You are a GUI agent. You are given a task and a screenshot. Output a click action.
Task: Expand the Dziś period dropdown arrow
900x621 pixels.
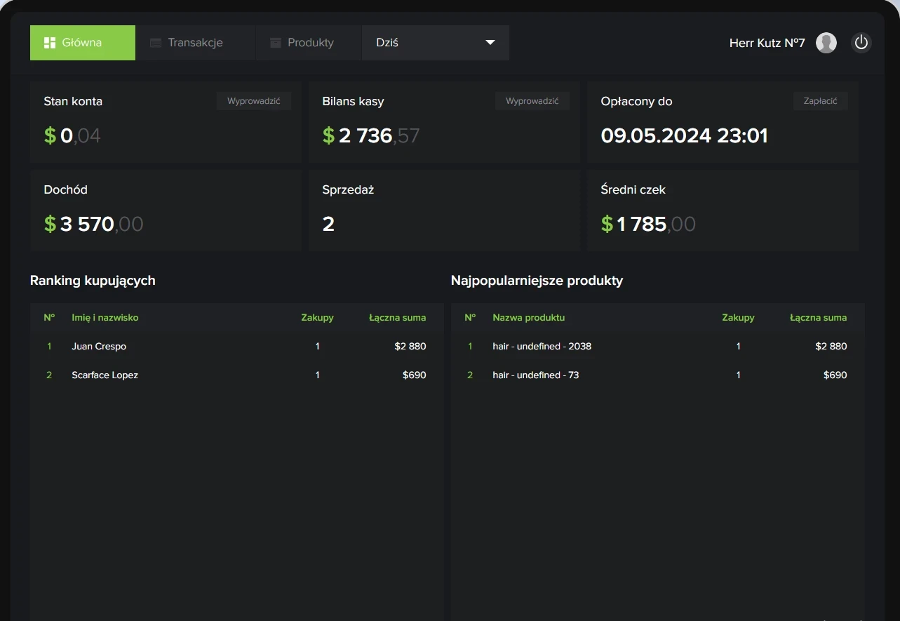point(490,43)
